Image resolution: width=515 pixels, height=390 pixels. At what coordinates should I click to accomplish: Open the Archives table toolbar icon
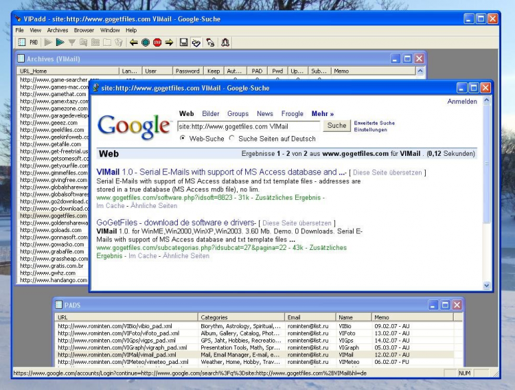(22, 43)
